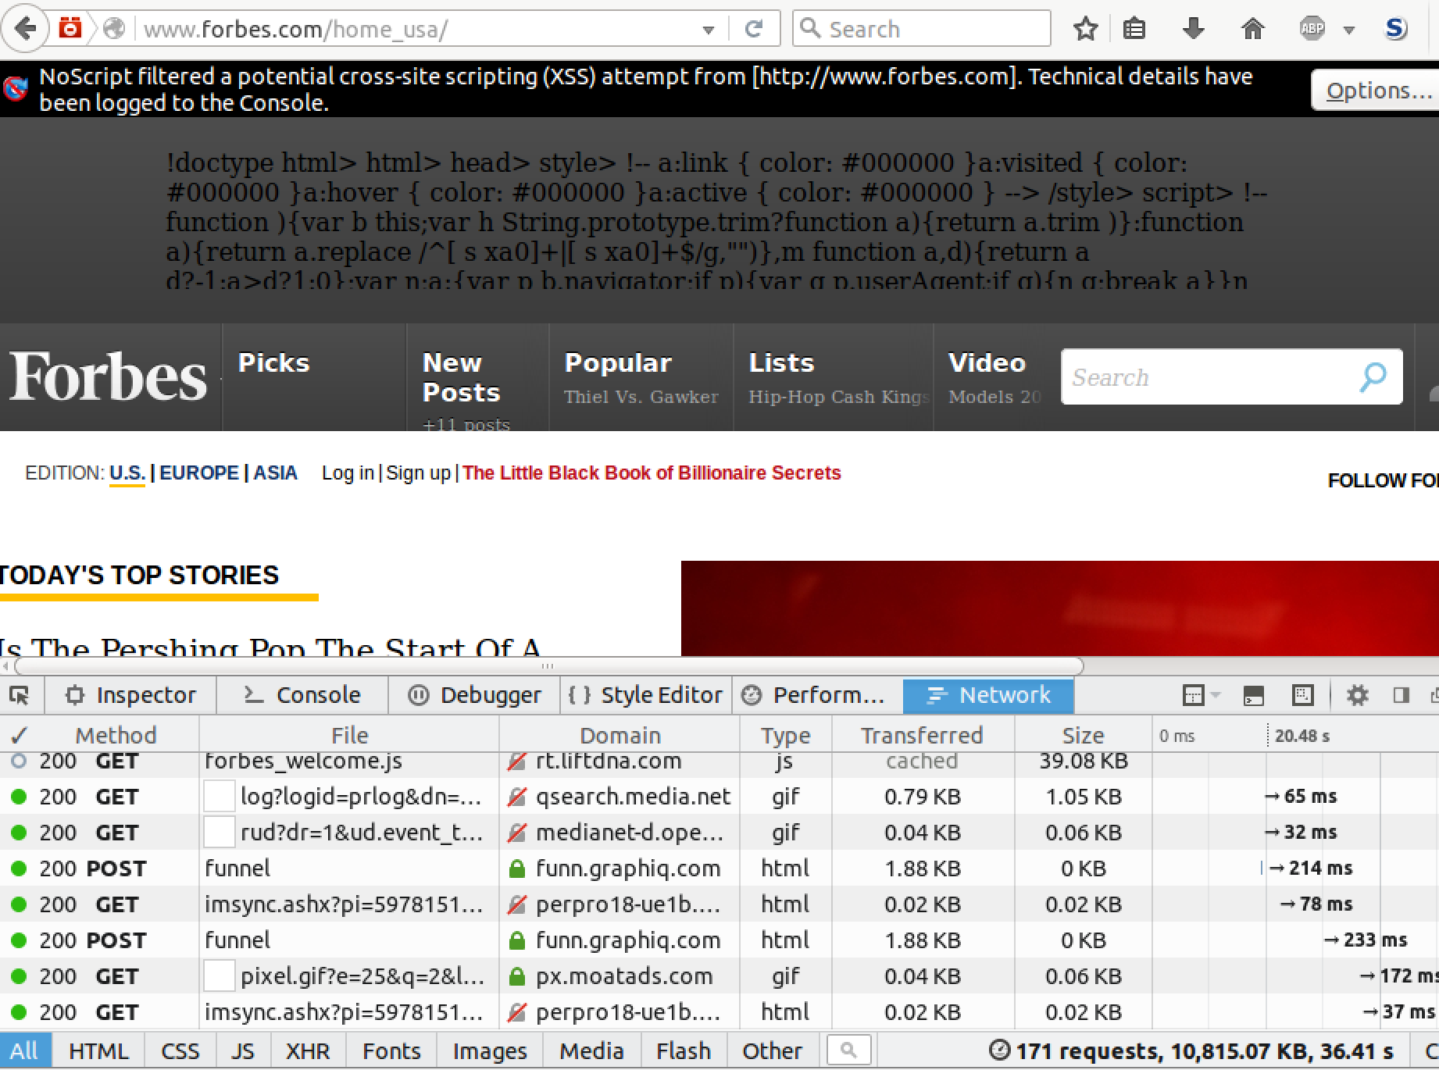
Task: Go to the home page icon
Action: coord(1252,30)
